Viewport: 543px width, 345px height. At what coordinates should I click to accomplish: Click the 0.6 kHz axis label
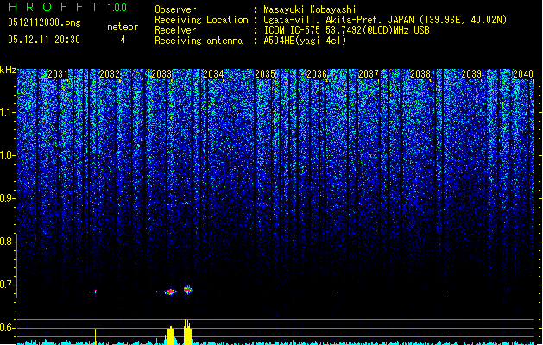click(7, 328)
